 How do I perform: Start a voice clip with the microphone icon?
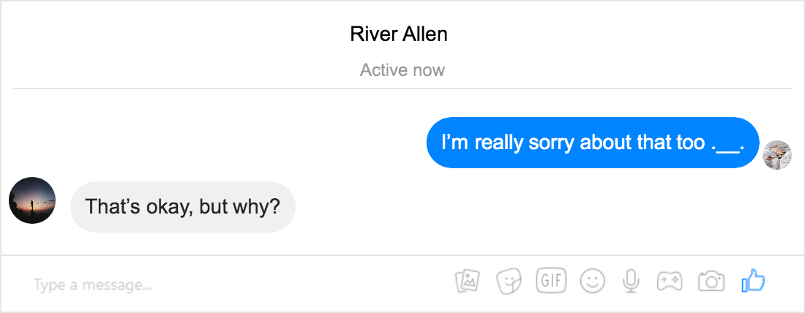point(631,281)
